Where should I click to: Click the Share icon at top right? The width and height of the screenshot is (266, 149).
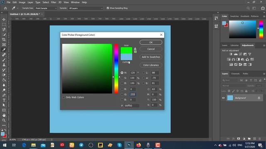click(263, 8)
